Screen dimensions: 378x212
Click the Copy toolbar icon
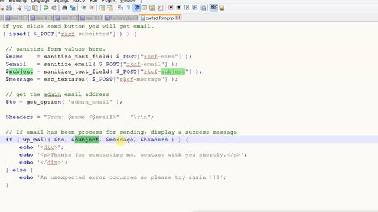click(28, 8)
